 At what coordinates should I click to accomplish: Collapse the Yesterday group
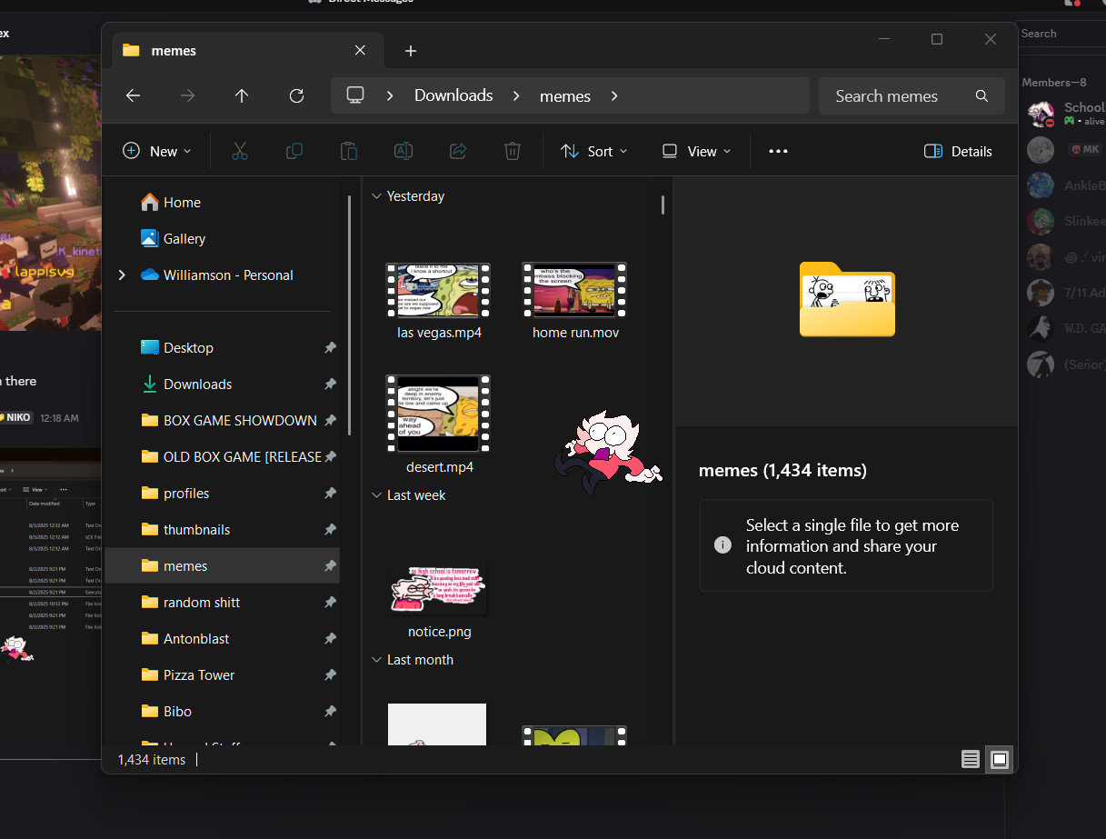[x=376, y=195]
